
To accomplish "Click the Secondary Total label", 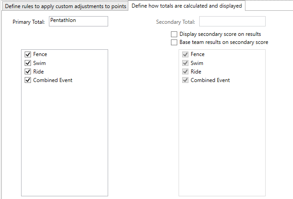I will (175, 22).
